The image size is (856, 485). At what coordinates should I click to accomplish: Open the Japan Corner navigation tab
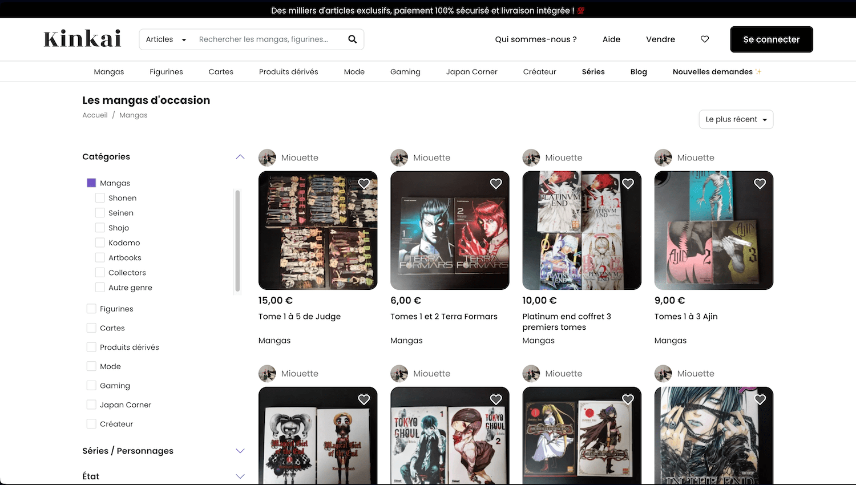472,72
